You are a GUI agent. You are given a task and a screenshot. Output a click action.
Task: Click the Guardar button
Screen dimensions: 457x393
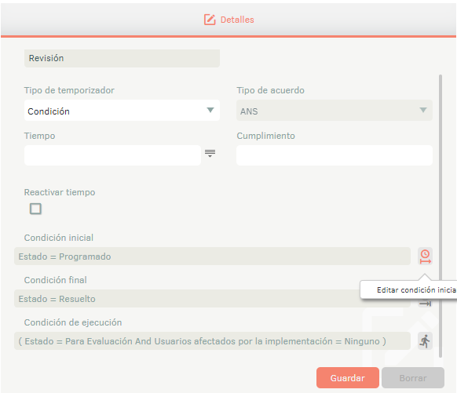pyautogui.click(x=348, y=378)
